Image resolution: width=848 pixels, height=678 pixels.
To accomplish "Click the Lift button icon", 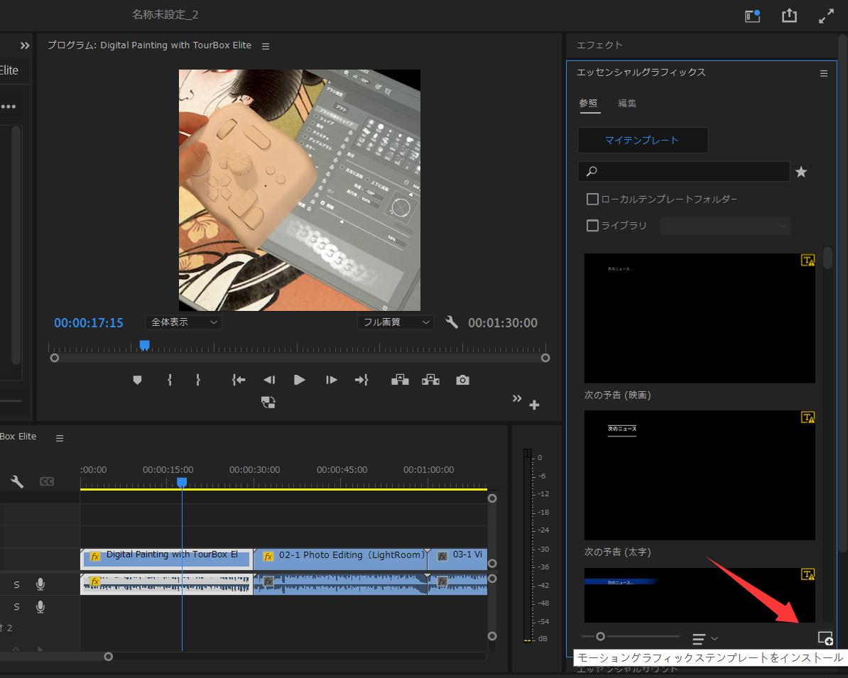I will click(400, 380).
